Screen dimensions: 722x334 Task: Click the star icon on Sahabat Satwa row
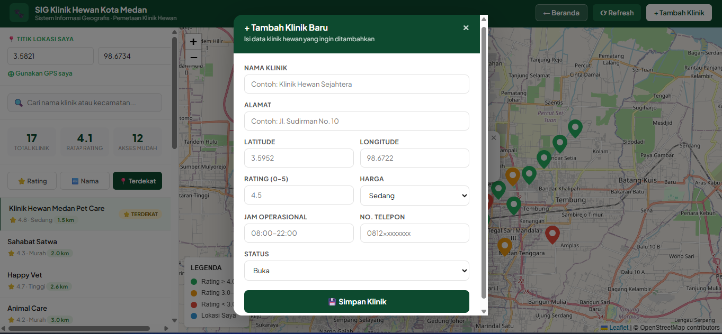click(11, 253)
